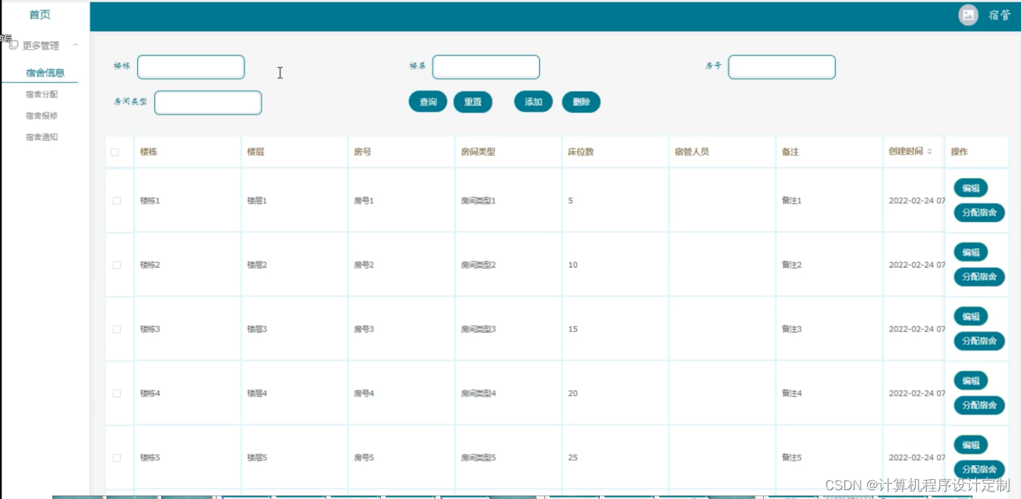The image size is (1021, 499).
Task: Tick the checkbox for row 楼栋2
Action: pos(117,265)
